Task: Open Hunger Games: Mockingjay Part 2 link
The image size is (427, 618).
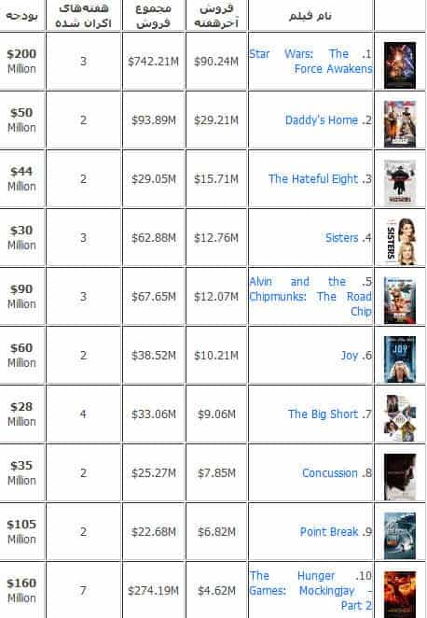Action: tap(310, 590)
